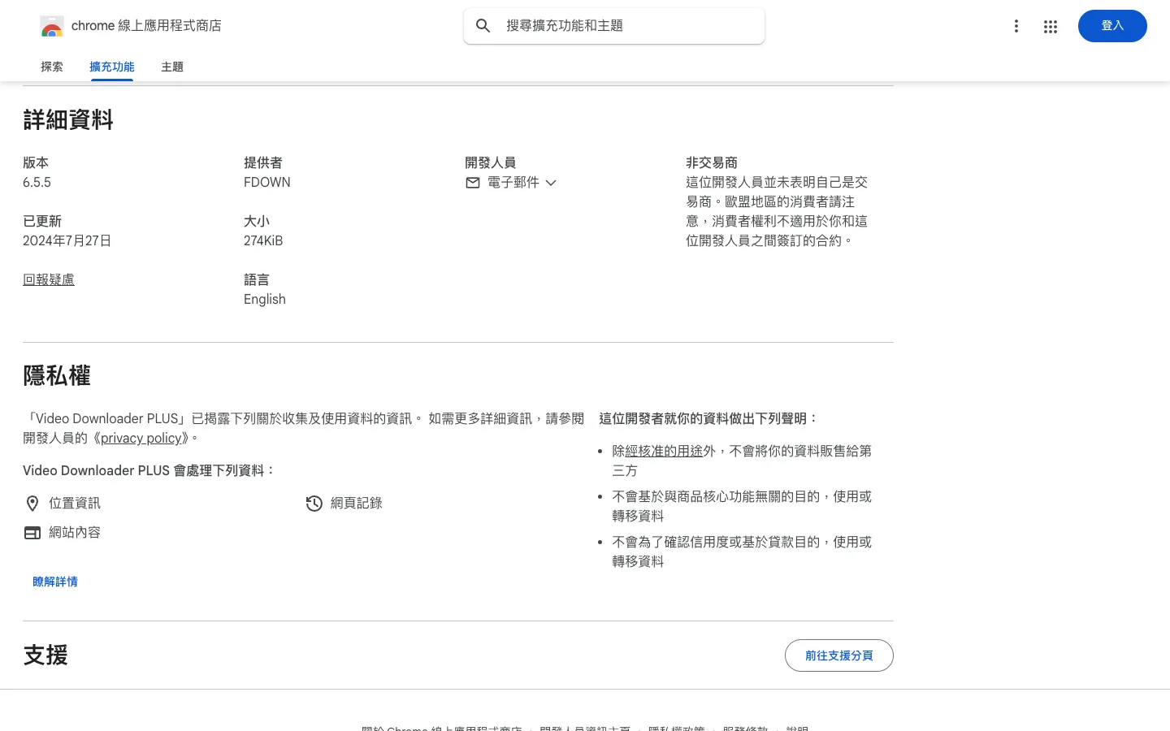Click the 回報疑慮 link
The height and width of the screenshot is (731, 1170).
click(x=49, y=279)
